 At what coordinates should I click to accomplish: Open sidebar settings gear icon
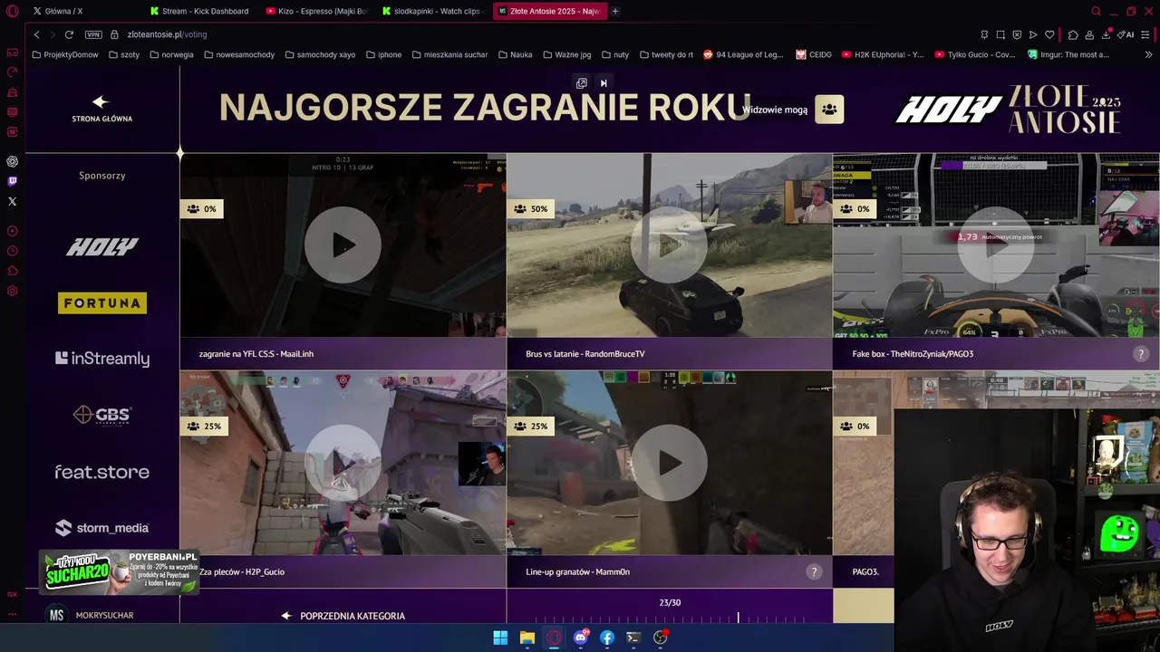pyautogui.click(x=13, y=291)
